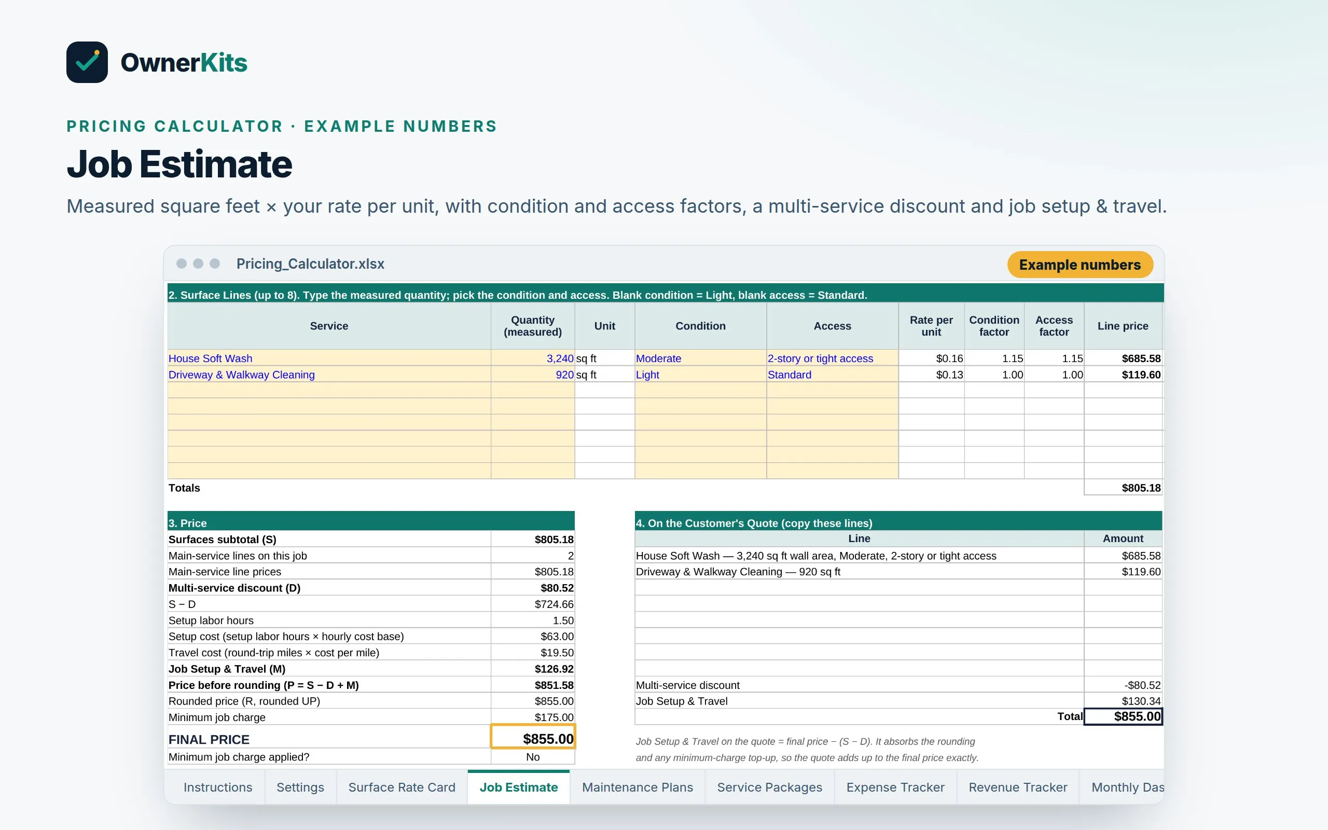Open the Revenue Tracker tab
Image resolution: width=1328 pixels, height=830 pixels.
click(x=1018, y=787)
